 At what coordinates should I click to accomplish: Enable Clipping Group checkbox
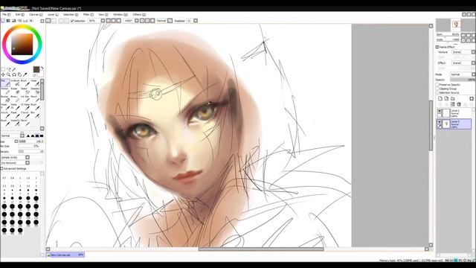coord(437,89)
